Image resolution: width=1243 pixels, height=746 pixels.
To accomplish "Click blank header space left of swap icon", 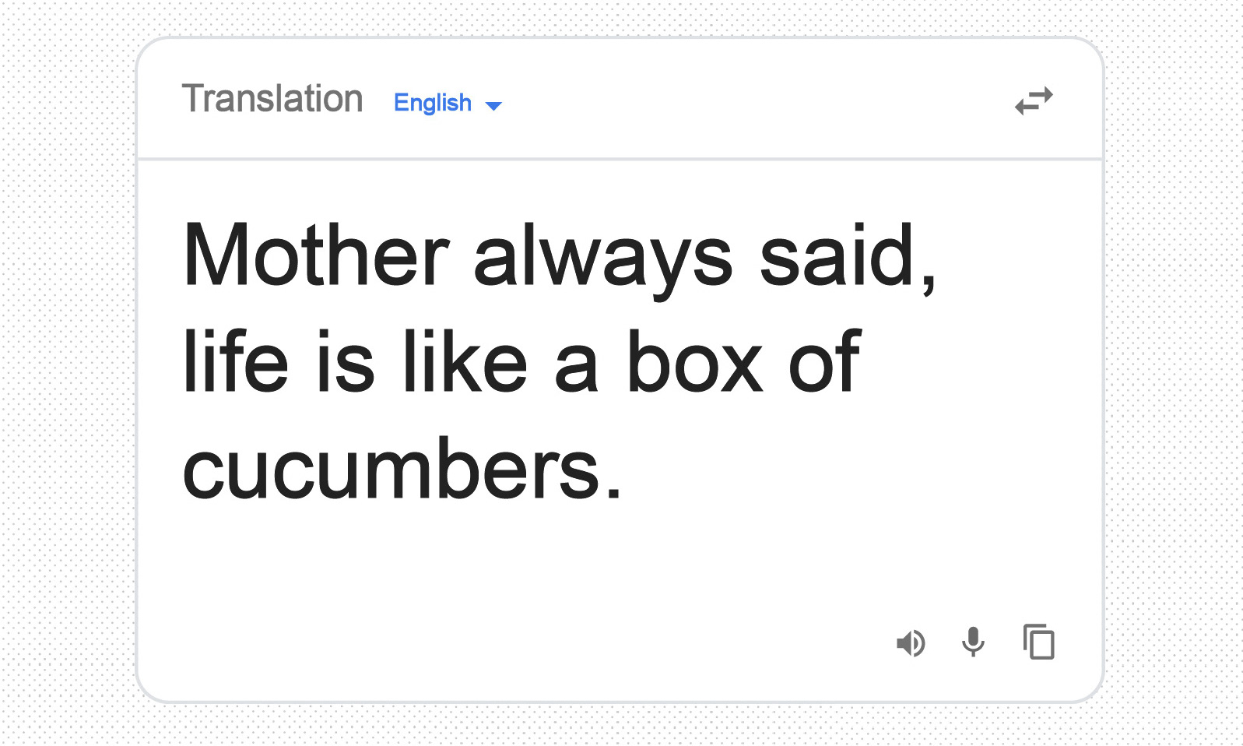I will coord(755,100).
